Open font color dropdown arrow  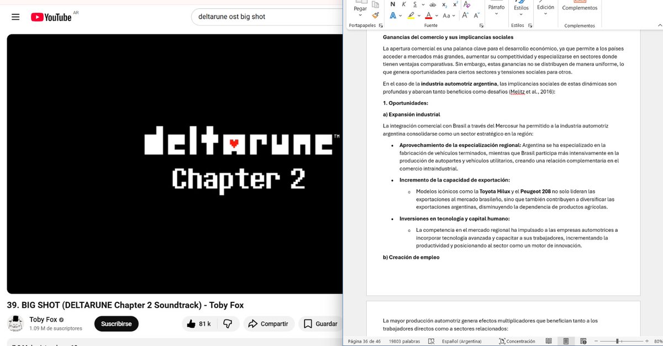point(436,16)
